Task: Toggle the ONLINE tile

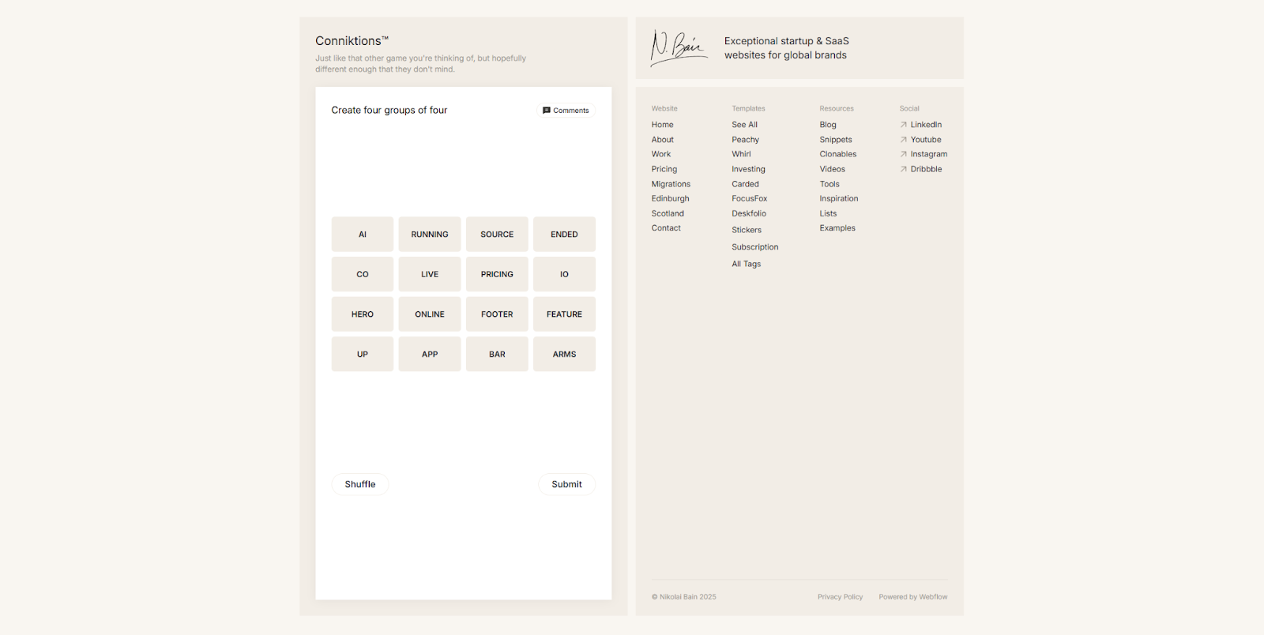Action: (x=430, y=314)
